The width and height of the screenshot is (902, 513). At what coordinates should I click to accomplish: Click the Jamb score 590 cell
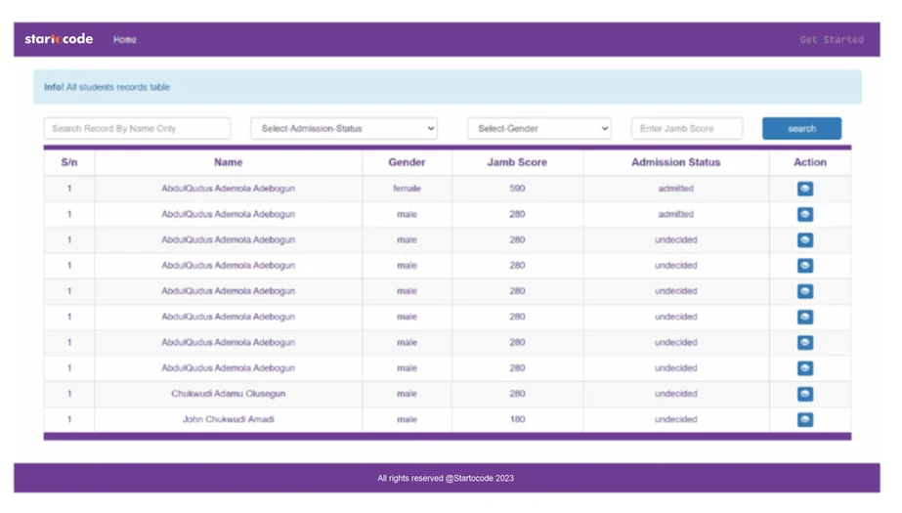click(517, 189)
